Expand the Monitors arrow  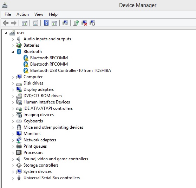13,134
